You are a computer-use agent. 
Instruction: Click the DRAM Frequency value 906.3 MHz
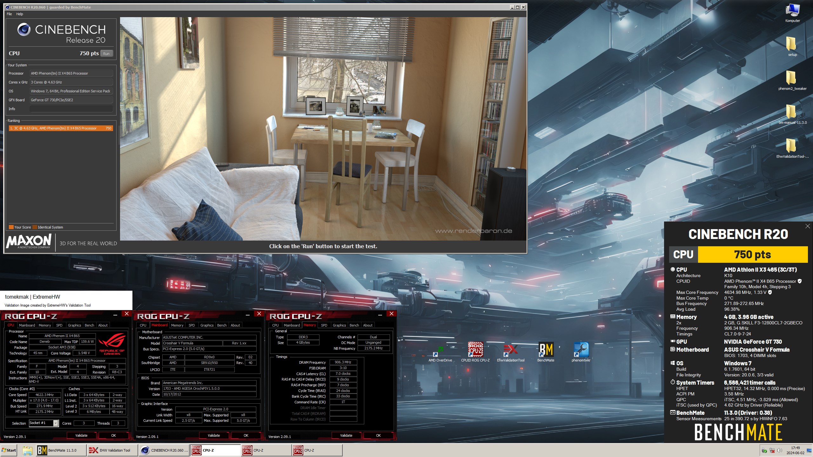point(343,362)
